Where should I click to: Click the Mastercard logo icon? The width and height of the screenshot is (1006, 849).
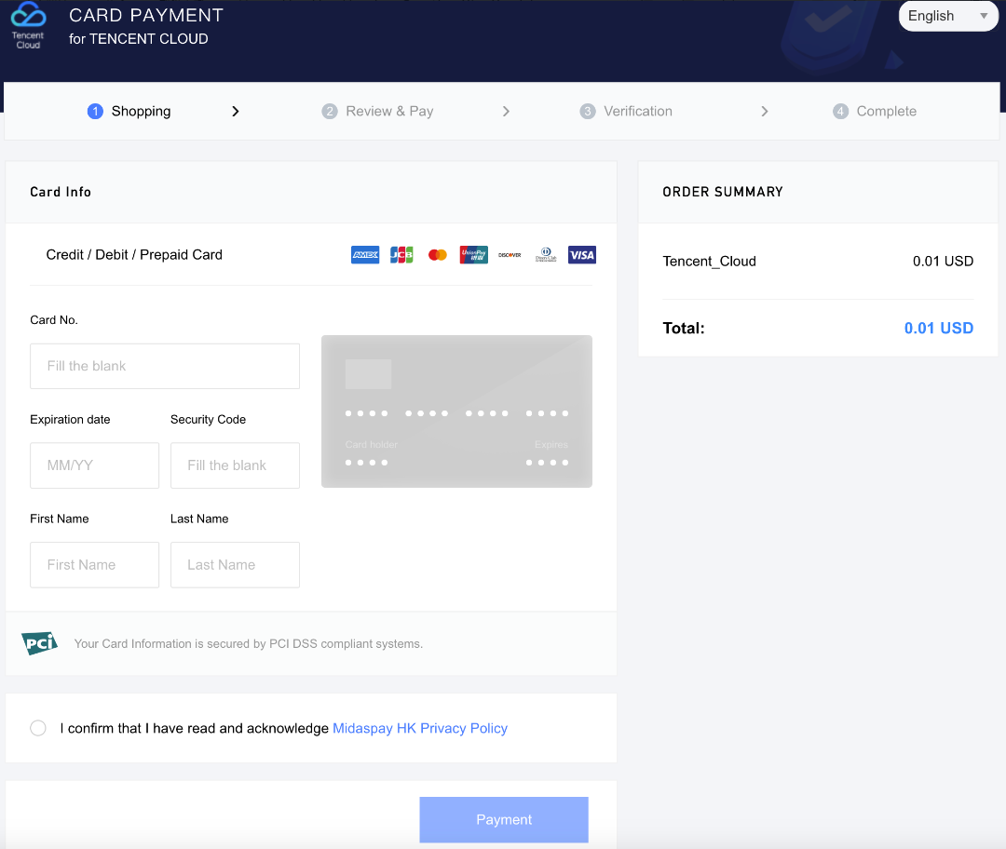click(x=438, y=255)
